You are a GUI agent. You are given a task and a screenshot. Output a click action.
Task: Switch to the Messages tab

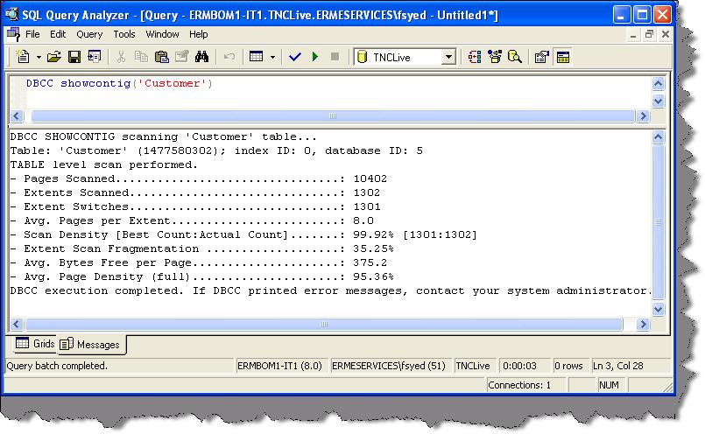pos(91,345)
